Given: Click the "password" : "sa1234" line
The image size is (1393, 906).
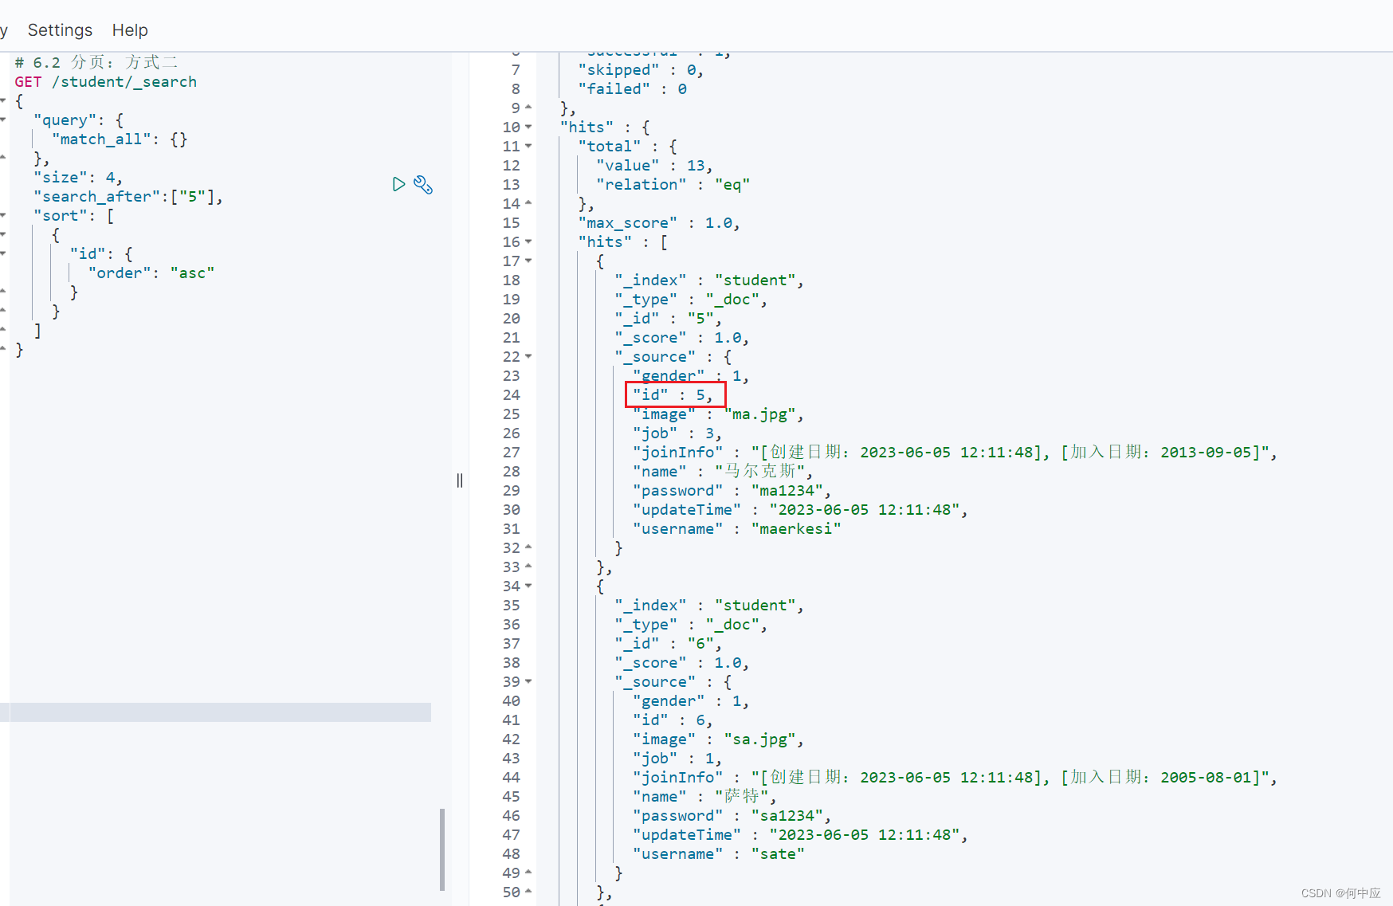Looking at the screenshot, I should click(x=732, y=816).
